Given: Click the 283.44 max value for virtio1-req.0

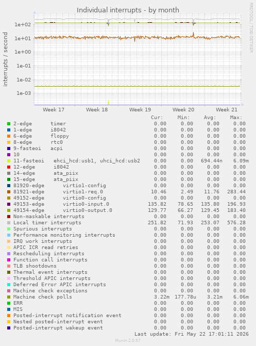Looking at the screenshot, I should (x=236, y=192).
